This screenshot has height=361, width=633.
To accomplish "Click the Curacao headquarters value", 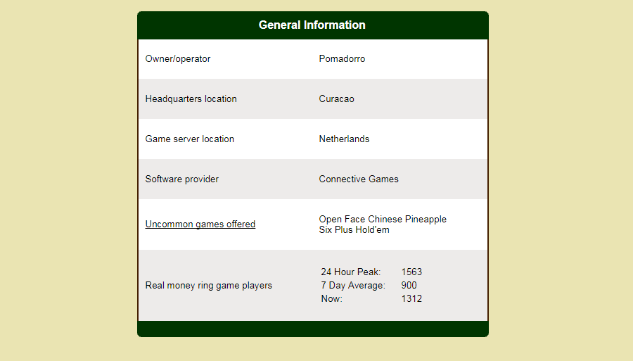I will pos(336,99).
